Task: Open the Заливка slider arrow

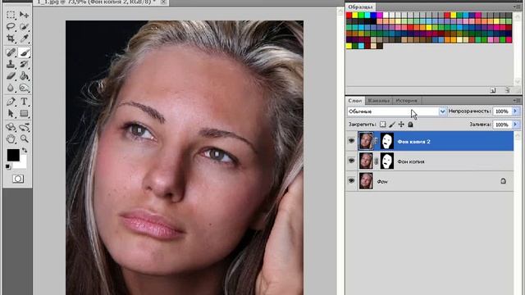Action: click(515, 125)
